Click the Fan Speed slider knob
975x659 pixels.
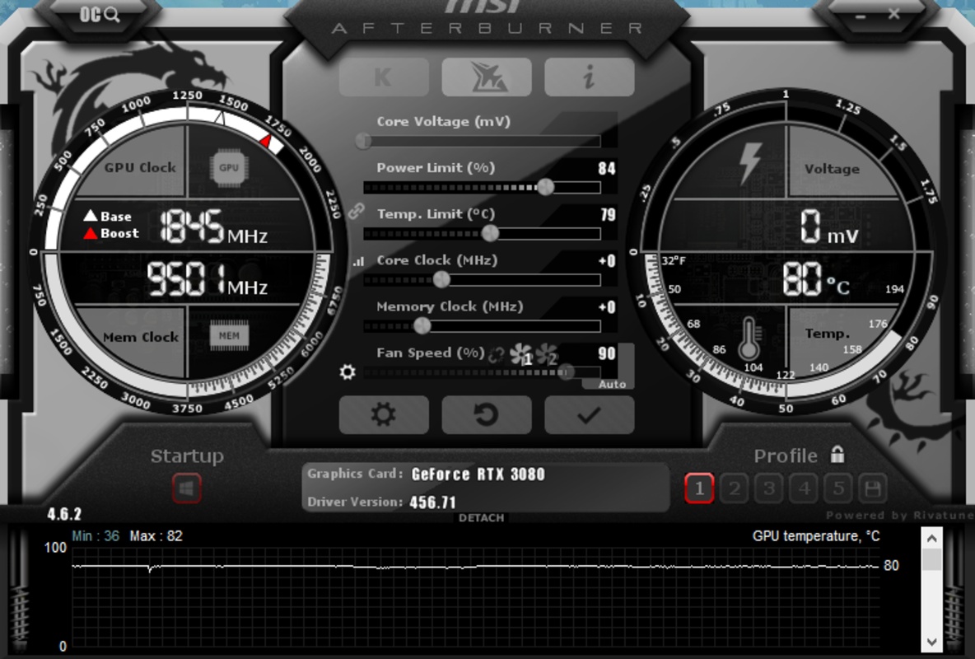[565, 372]
